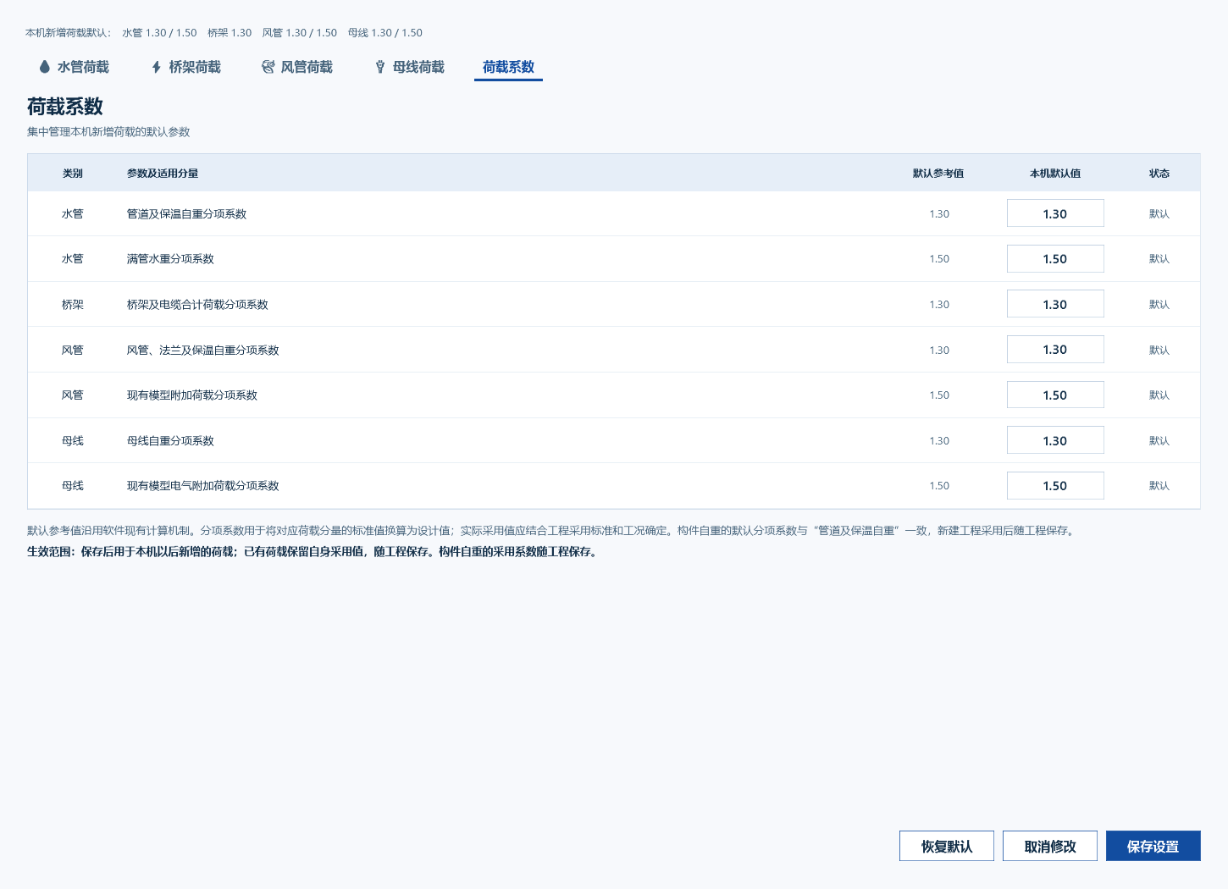
Task: Click the 取消修改 button
Action: coord(1050,846)
